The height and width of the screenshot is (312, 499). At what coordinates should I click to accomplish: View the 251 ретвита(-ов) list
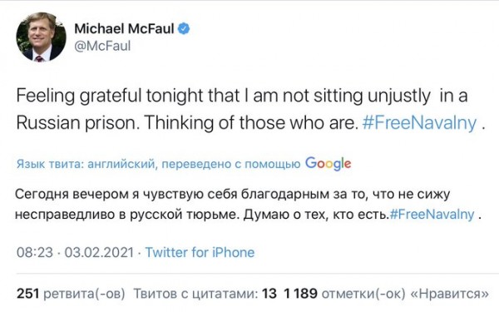[x=71, y=294]
